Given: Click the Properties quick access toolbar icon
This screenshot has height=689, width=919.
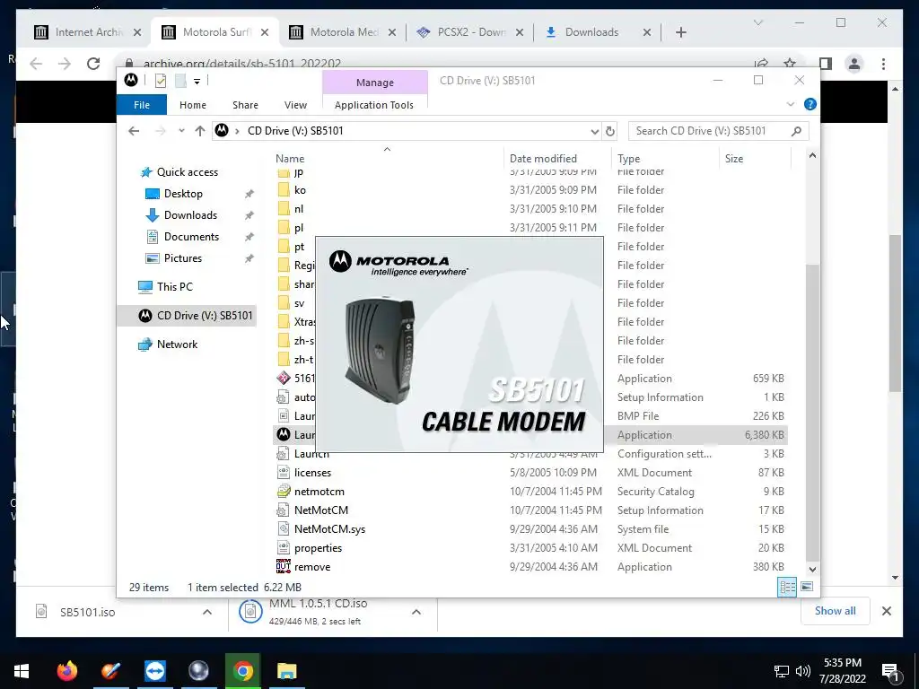Looking at the screenshot, I should [161, 81].
